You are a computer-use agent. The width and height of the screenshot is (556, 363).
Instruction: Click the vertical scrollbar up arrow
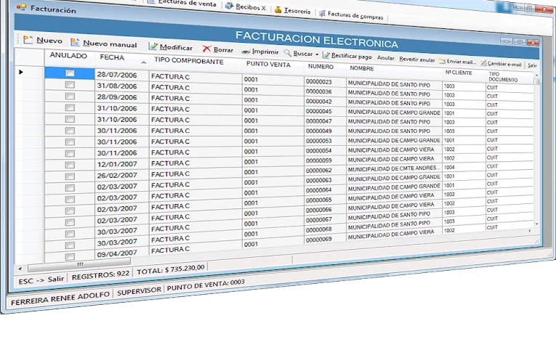click(536, 76)
